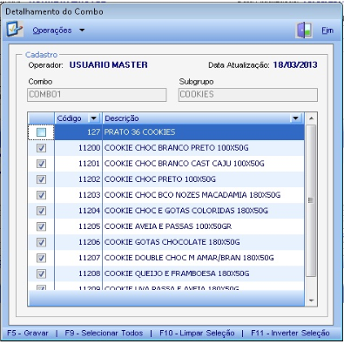Click code cell 11200

click(x=78, y=148)
